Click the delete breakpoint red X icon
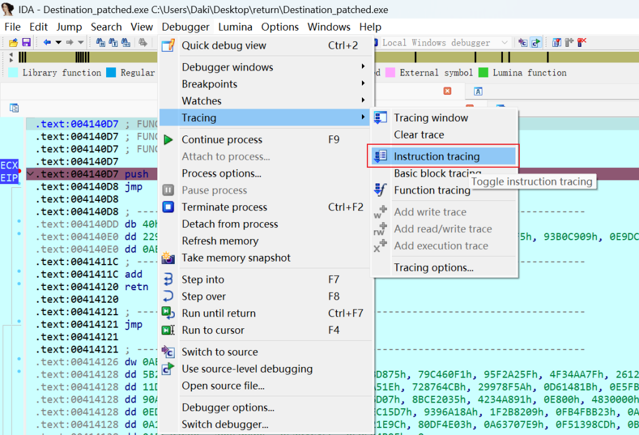Image resolution: width=639 pixels, height=435 pixels. 582,42
